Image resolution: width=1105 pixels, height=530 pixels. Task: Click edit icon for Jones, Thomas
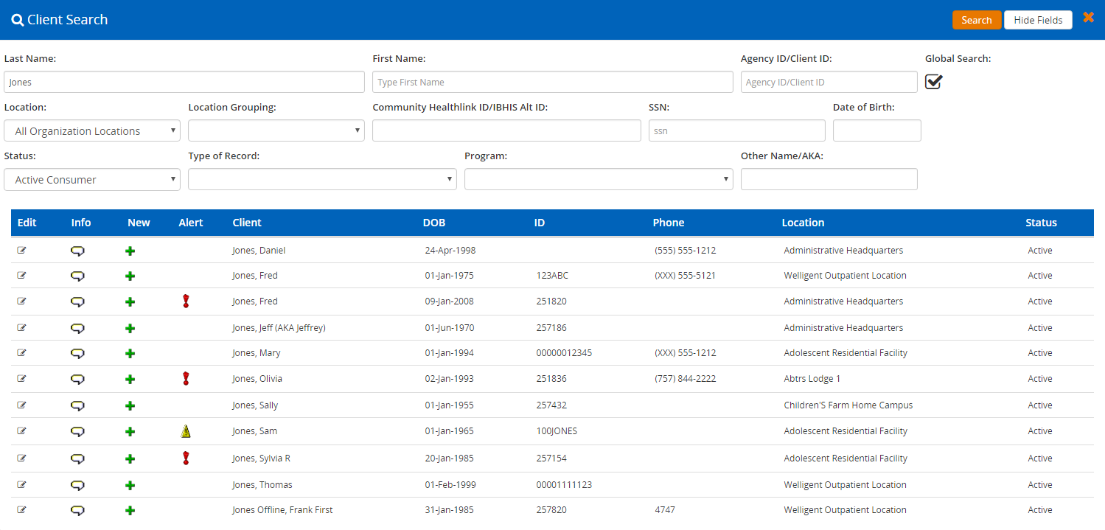tap(21, 484)
